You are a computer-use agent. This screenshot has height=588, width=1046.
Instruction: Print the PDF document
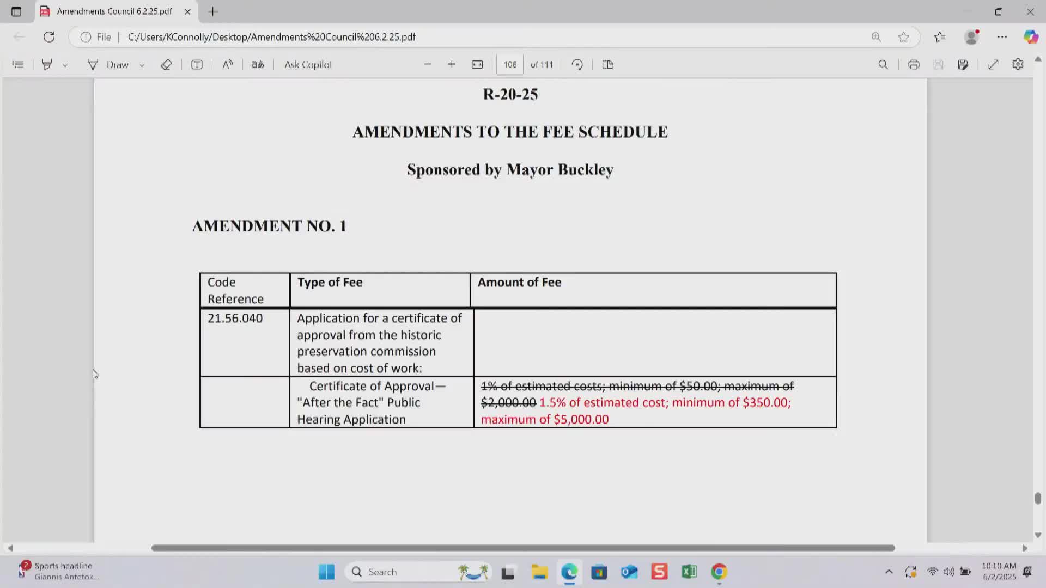[914, 64]
